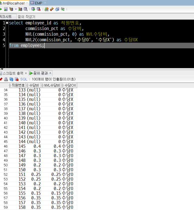Click the '수당0' cell for employee 150
Image resolution: width=194 pixels, height=210 pixels.
[69, 170]
